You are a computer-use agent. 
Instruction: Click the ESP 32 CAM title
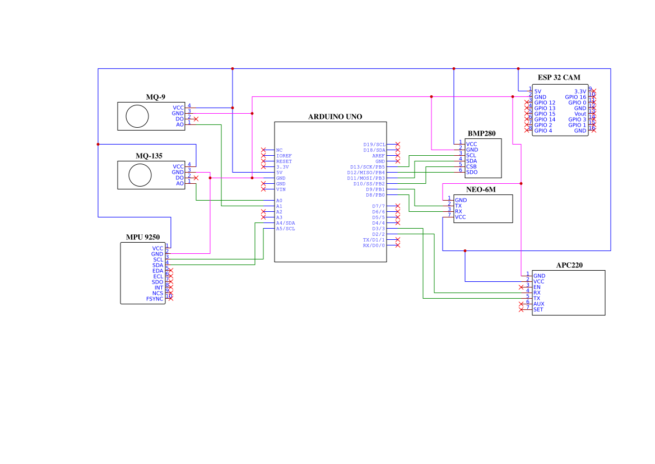pyautogui.click(x=559, y=77)
